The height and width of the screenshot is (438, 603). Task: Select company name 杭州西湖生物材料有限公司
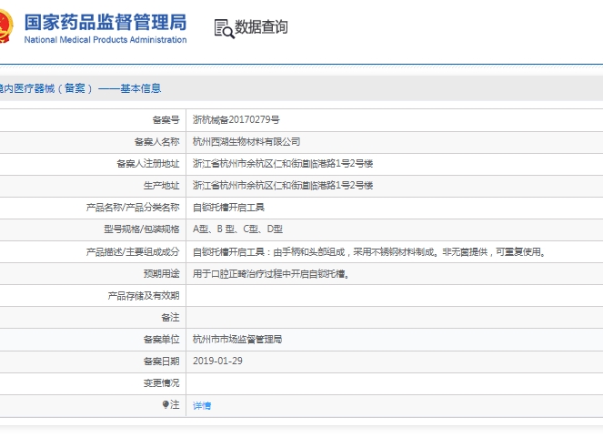tap(246, 142)
